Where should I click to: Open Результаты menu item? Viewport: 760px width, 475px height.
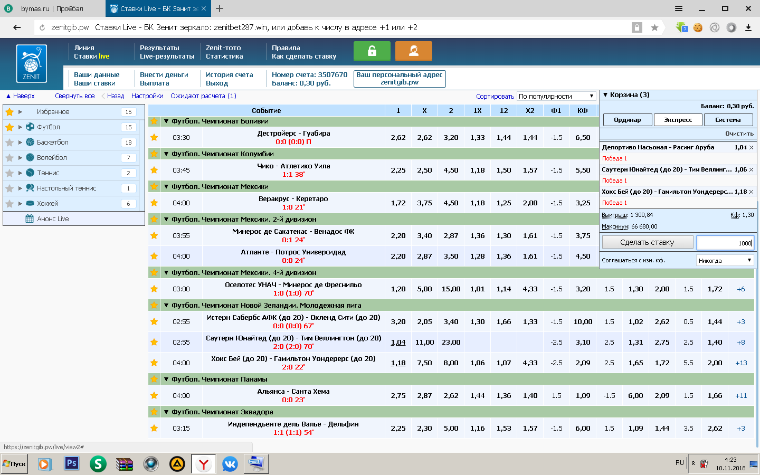point(159,47)
